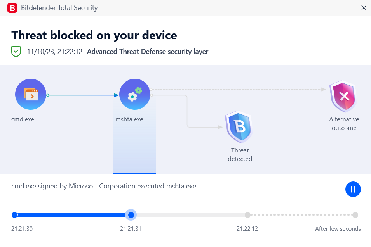Select the mshta.exe gears node icon
371x247 pixels.
[135, 94]
